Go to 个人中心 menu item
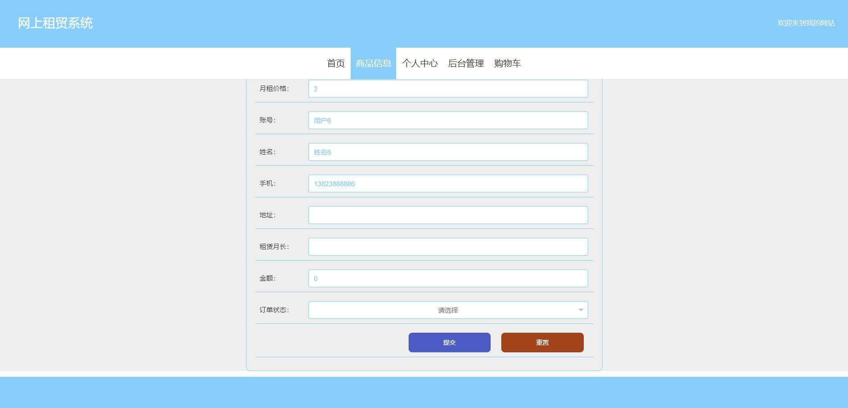This screenshot has height=408, width=848. click(x=420, y=63)
